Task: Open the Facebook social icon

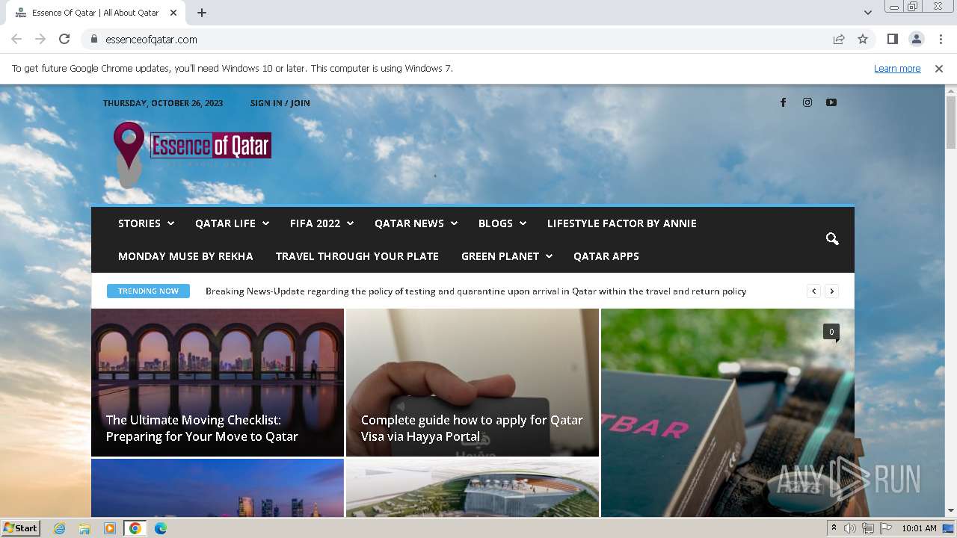Action: [x=783, y=102]
